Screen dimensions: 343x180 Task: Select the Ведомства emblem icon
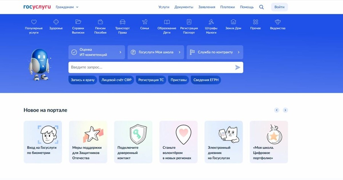(277, 22)
